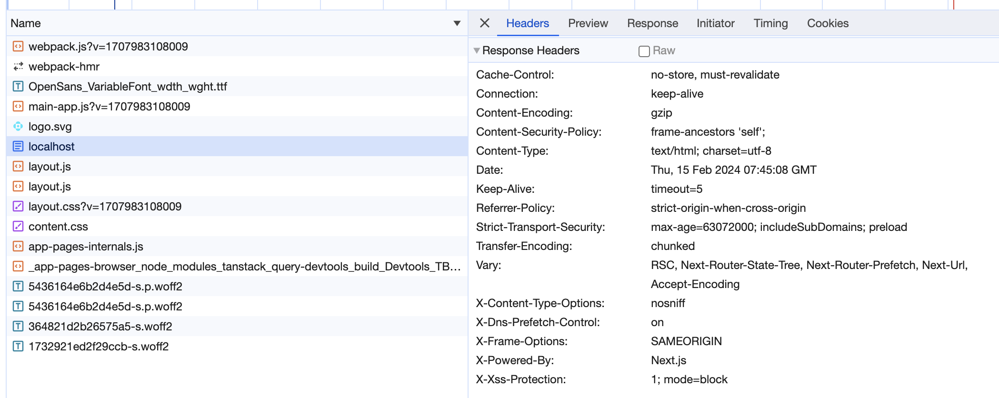
Task: Close the request details panel
Action: [x=485, y=23]
